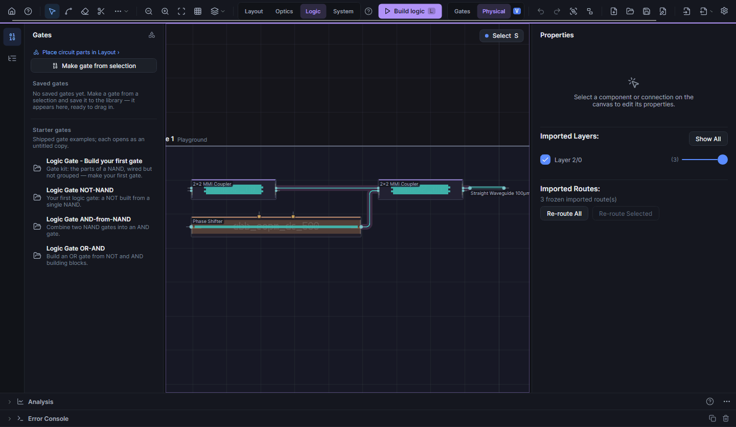
Task: Open the settings gear
Action: pyautogui.click(x=724, y=11)
